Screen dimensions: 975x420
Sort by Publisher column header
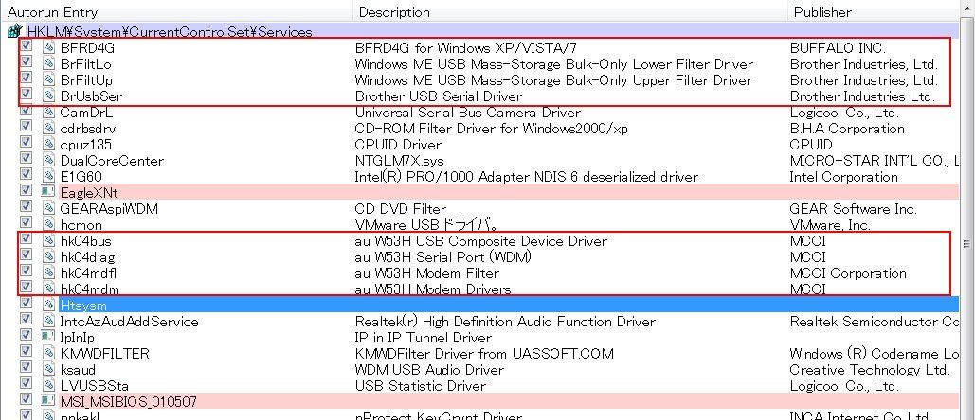click(x=874, y=11)
